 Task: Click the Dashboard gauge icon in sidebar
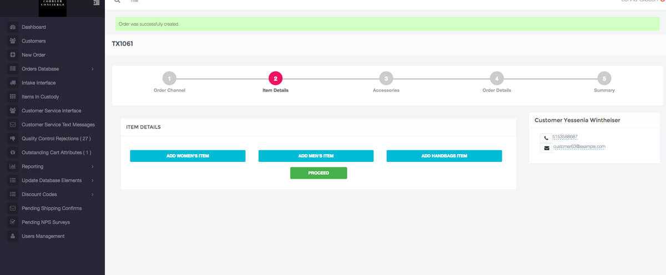click(12, 27)
